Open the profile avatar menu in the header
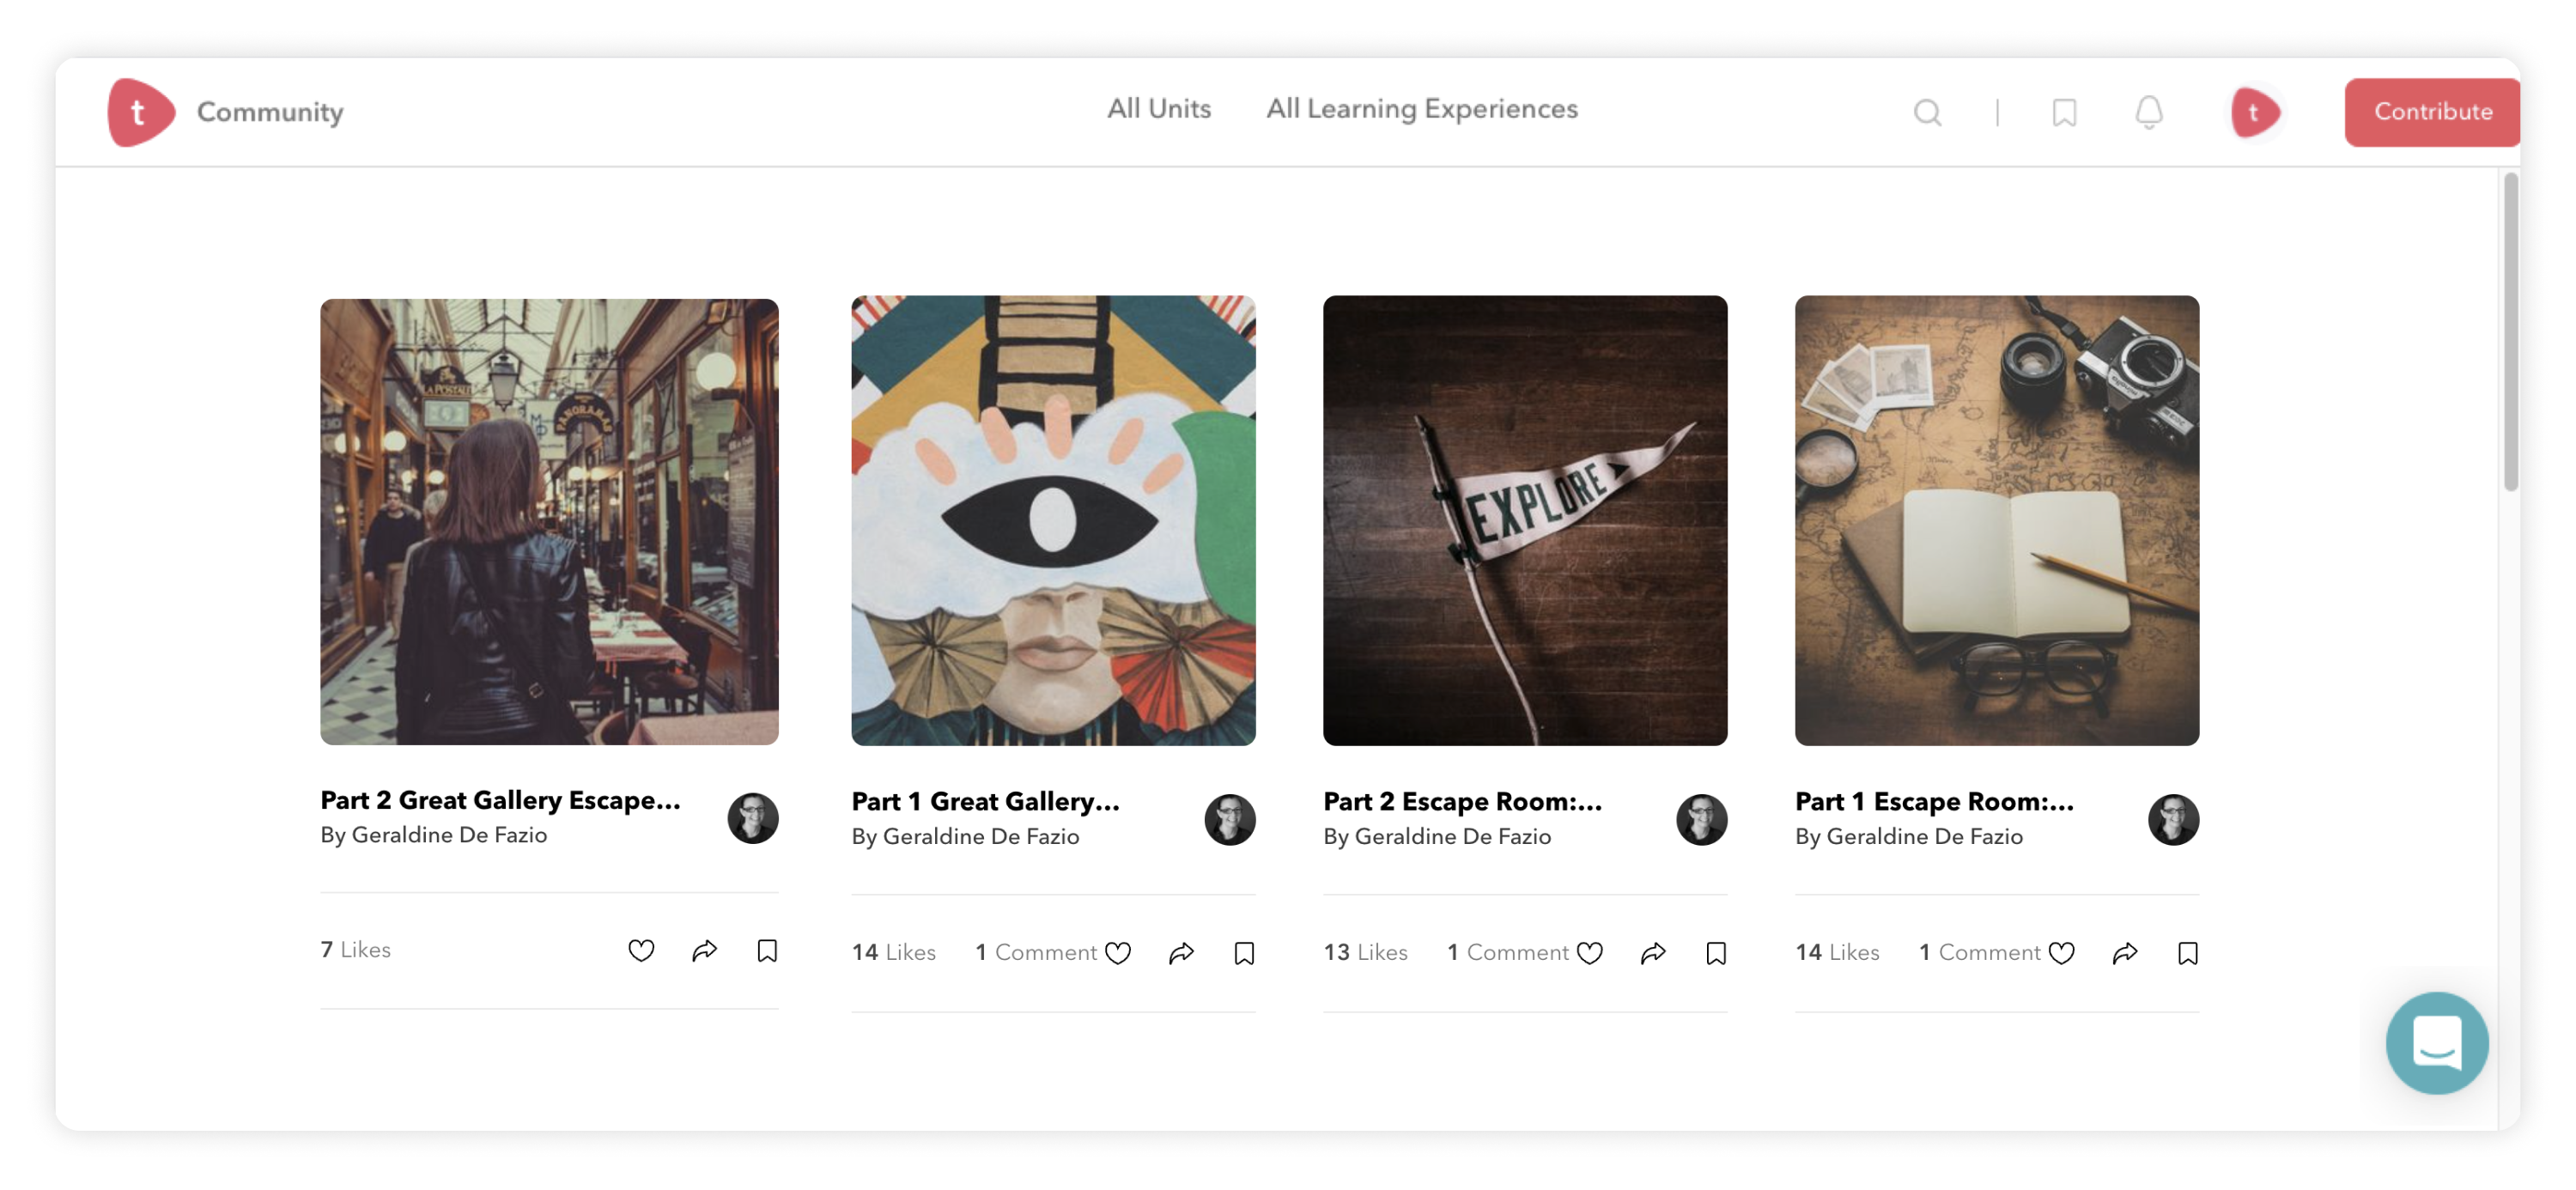2576x1190 pixels. point(2254,112)
